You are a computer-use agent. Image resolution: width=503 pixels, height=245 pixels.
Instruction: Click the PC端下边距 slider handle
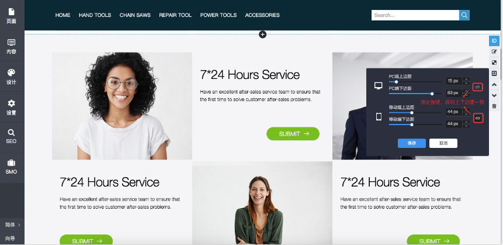click(x=432, y=94)
